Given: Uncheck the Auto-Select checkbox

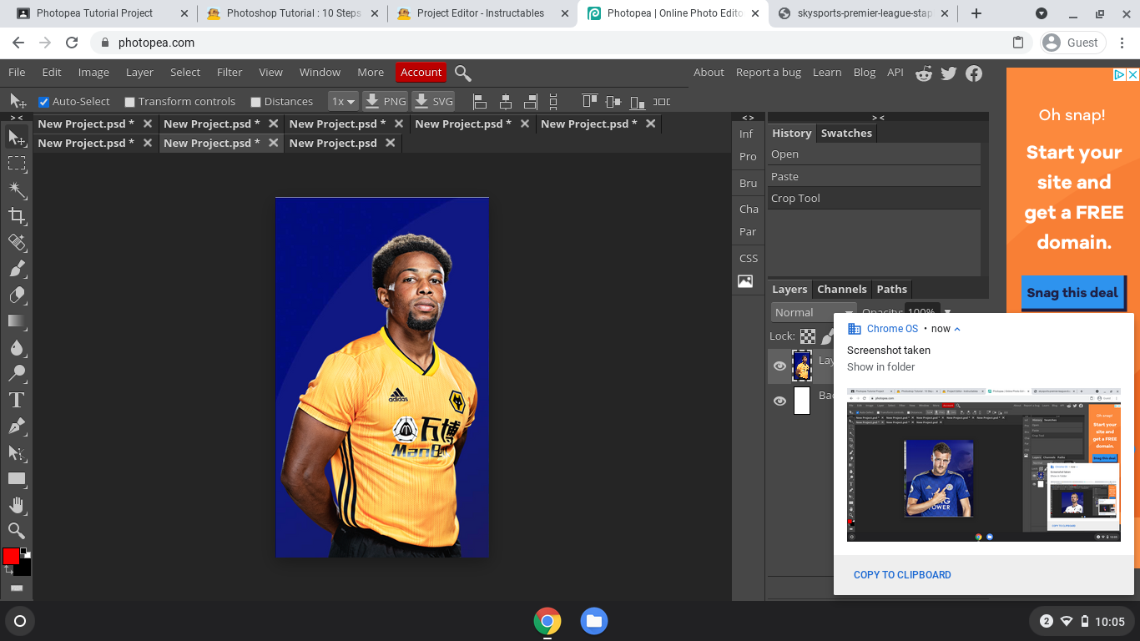Looking at the screenshot, I should pyautogui.click(x=44, y=102).
